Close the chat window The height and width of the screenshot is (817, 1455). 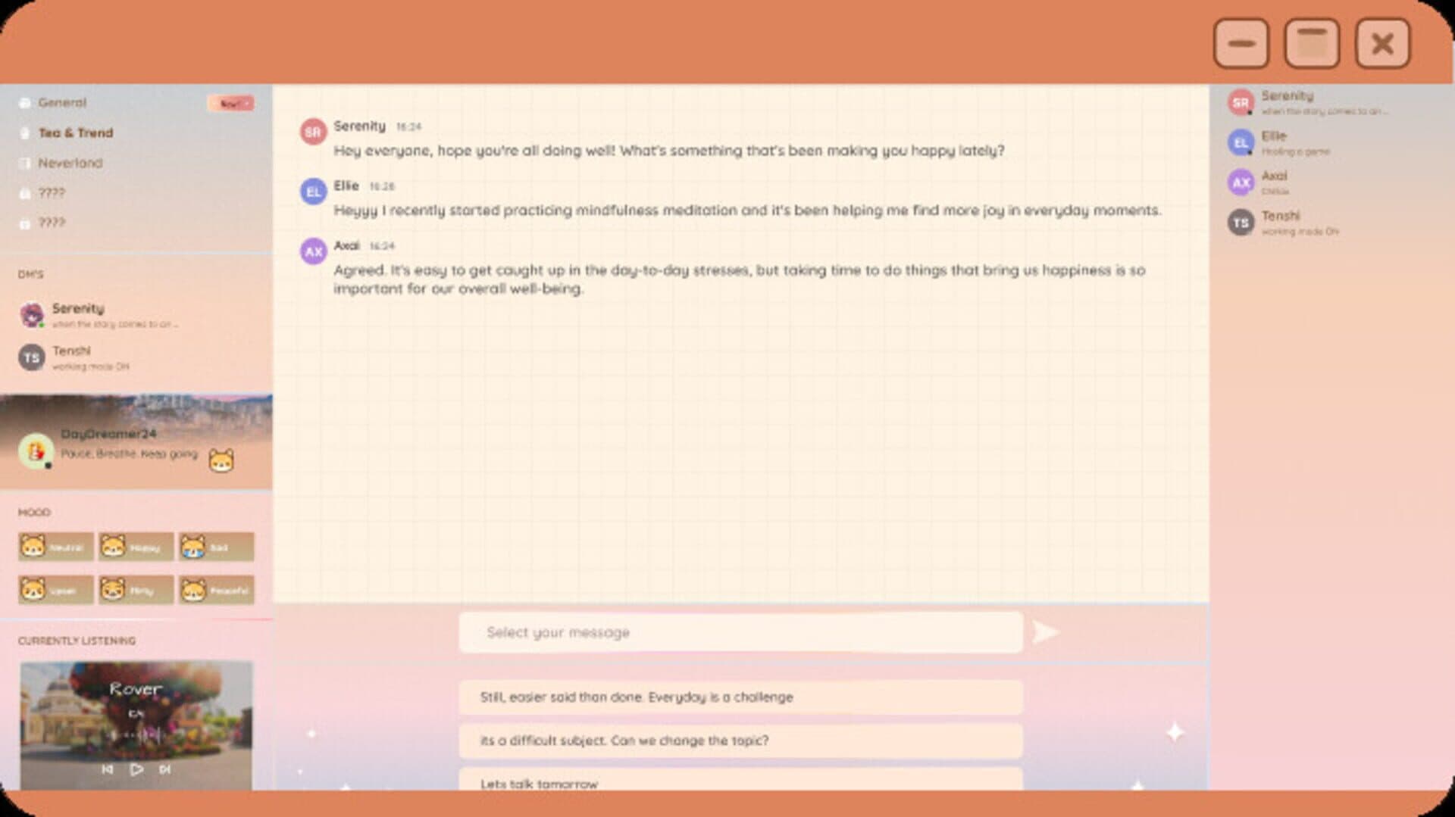[x=1382, y=43]
